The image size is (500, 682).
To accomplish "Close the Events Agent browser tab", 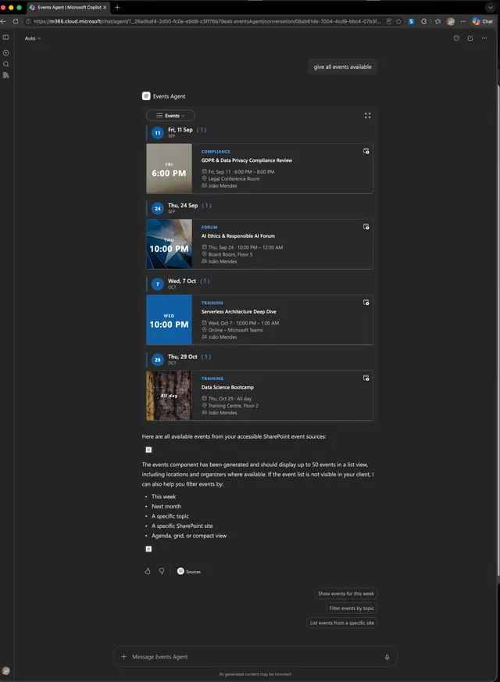I will [105, 7].
